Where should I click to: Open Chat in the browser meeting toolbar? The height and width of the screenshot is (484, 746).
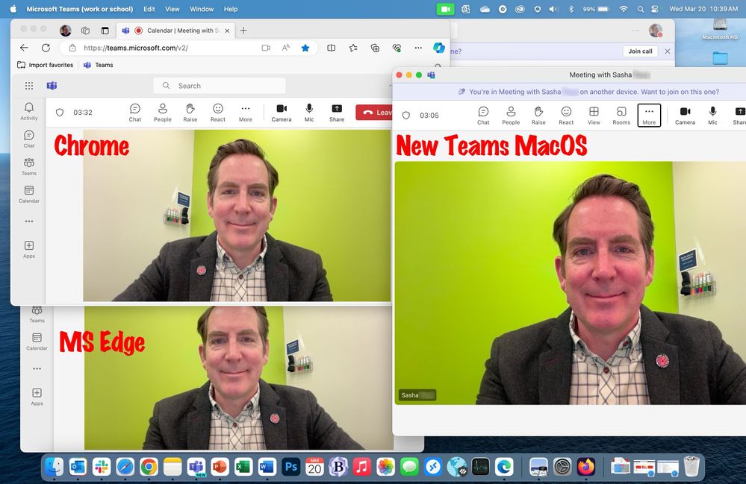click(x=135, y=113)
